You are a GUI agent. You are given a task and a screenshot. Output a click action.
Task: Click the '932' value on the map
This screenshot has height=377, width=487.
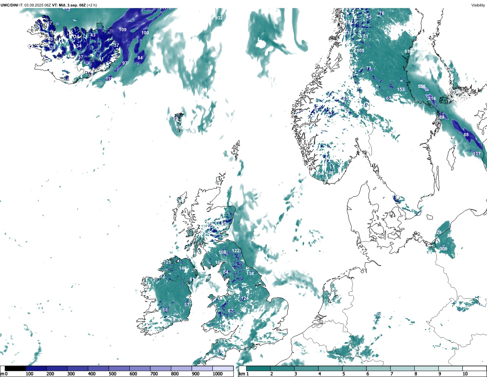click(x=219, y=18)
